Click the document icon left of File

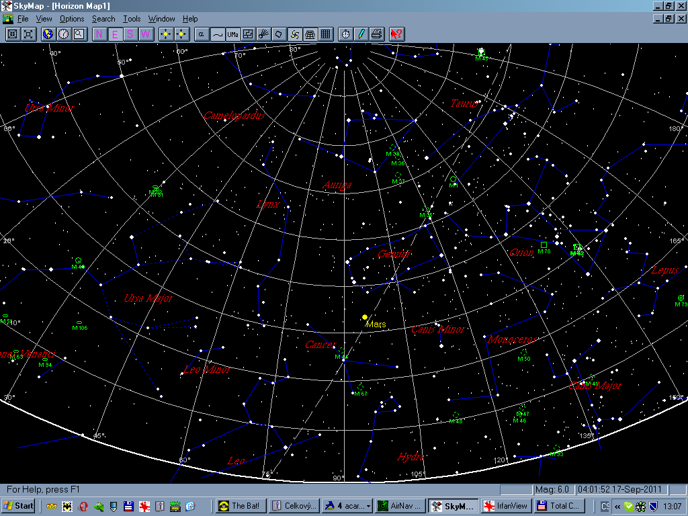pos(8,19)
